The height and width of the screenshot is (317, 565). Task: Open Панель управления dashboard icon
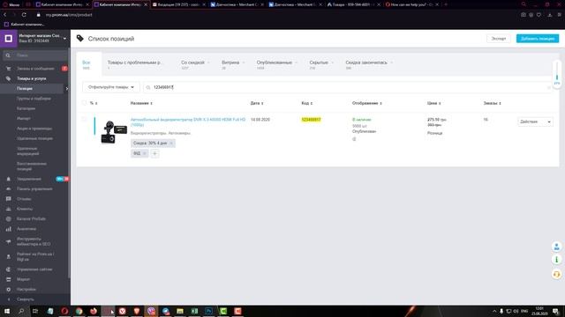pyautogui.click(x=8, y=188)
